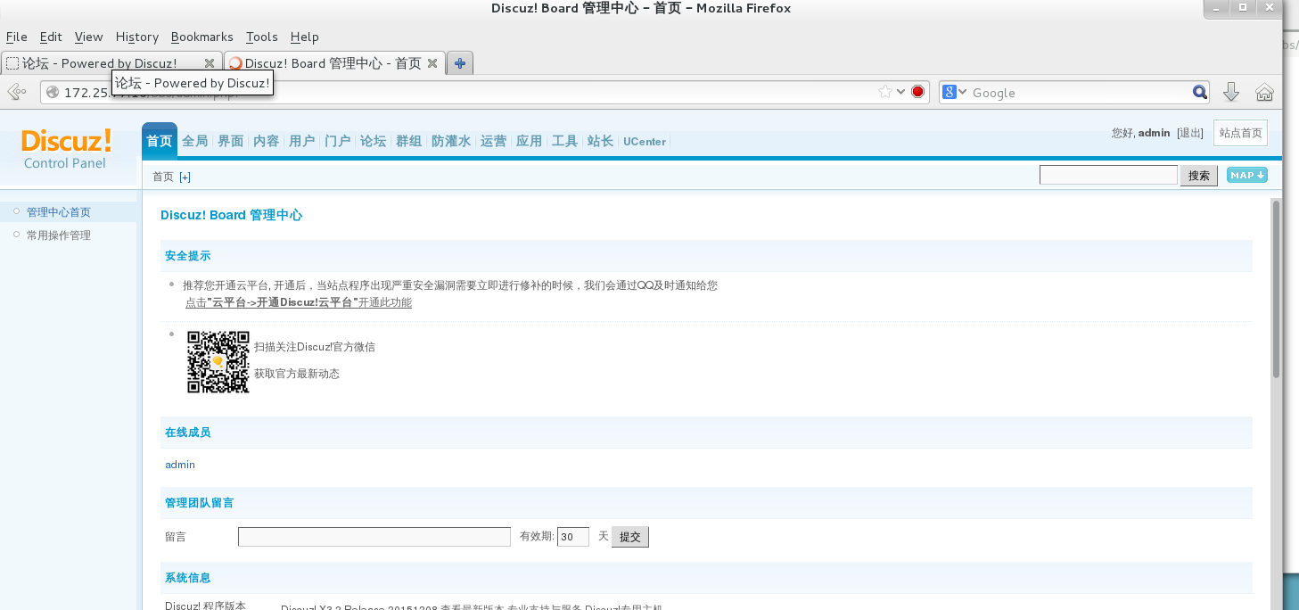Click 站点首页 button
This screenshot has width=1299, height=610.
(1240, 133)
